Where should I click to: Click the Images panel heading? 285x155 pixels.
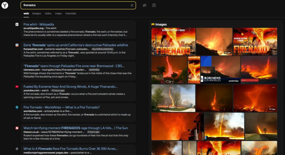pyautogui.click(x=161, y=24)
